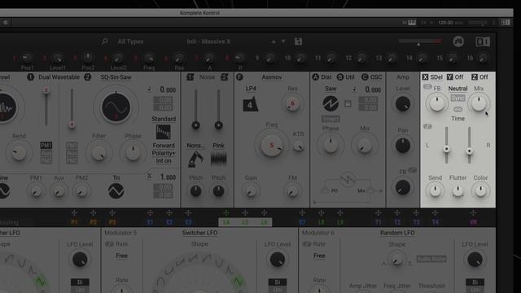Click the wavetable mode icon under Standard
The image size is (521, 293).
click(163, 132)
